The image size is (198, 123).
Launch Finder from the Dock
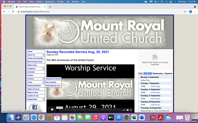(x=11, y=118)
